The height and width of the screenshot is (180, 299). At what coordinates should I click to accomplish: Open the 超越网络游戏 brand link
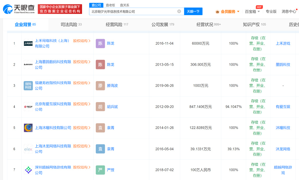coord(283,170)
